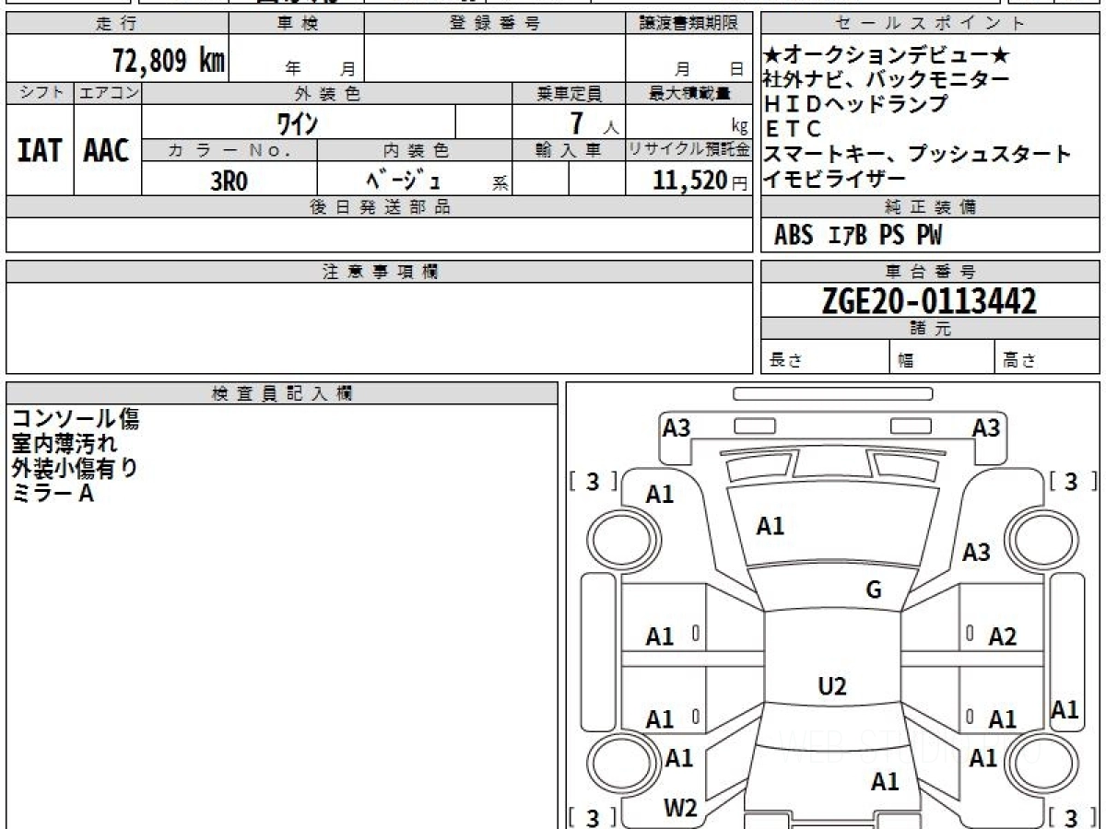
Task: Click the エアコン label
Action: click(108, 93)
